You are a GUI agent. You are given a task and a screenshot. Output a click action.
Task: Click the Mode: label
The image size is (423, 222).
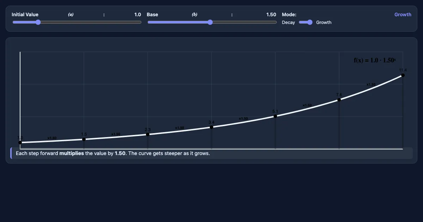(289, 14)
